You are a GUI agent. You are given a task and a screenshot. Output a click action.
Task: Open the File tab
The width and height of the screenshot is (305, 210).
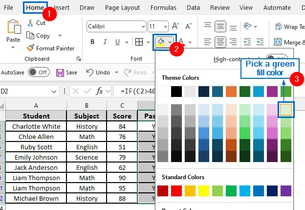(8, 8)
